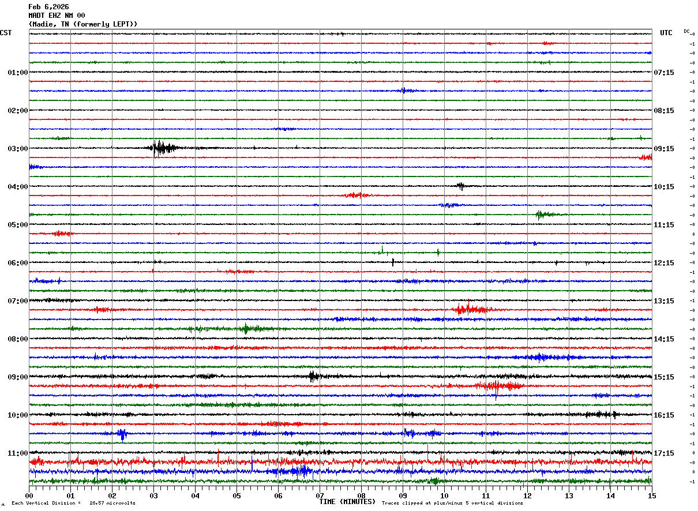Click the 10:00 CST time label

click(18, 415)
